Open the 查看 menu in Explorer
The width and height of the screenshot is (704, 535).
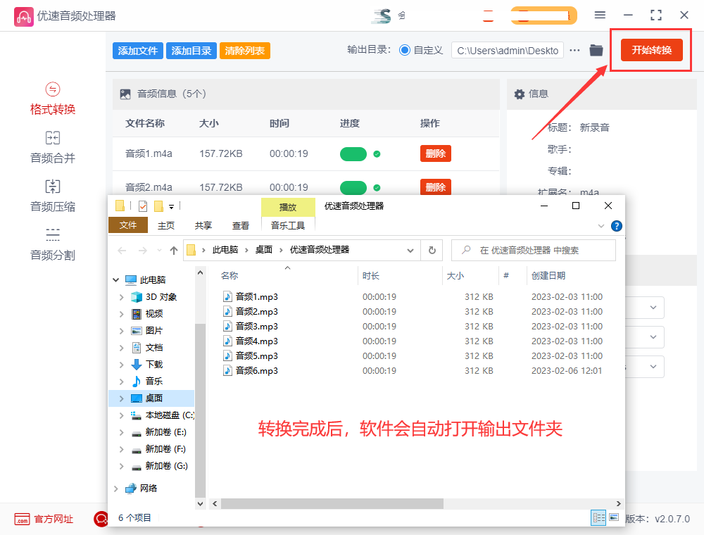240,225
